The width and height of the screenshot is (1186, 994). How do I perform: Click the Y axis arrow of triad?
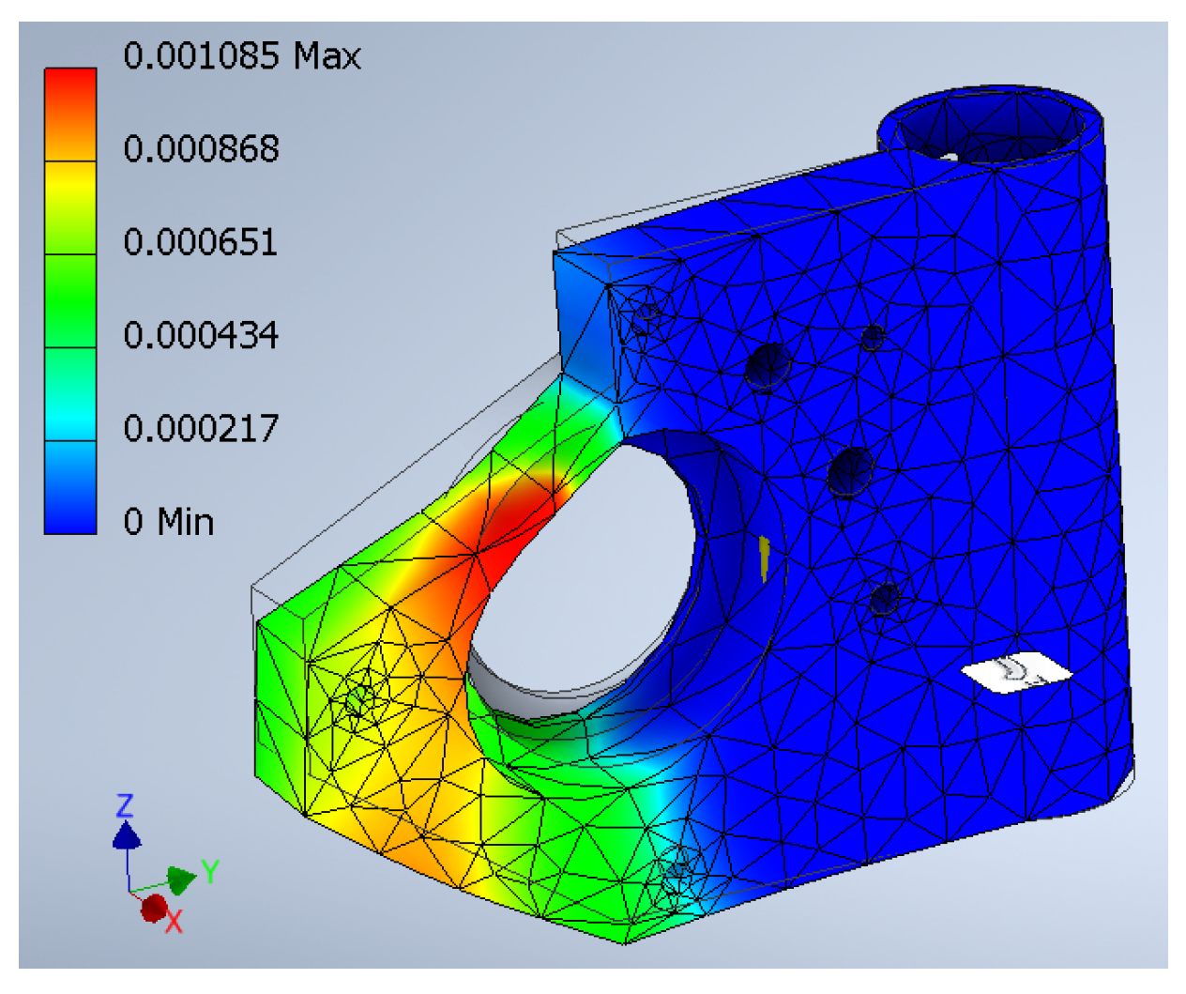(182, 879)
